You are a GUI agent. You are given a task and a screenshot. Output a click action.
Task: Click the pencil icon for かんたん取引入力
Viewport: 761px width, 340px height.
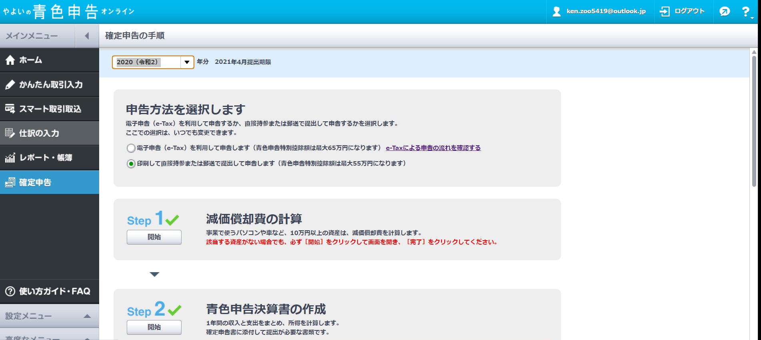(10, 85)
